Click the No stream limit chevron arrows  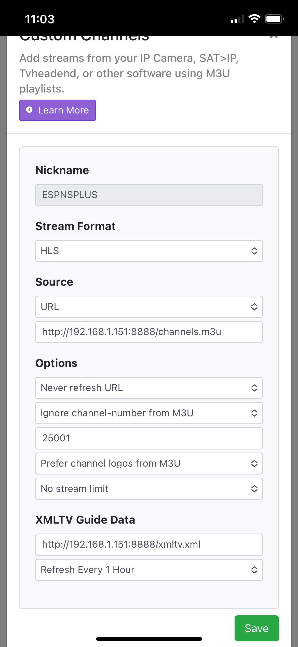(254, 489)
